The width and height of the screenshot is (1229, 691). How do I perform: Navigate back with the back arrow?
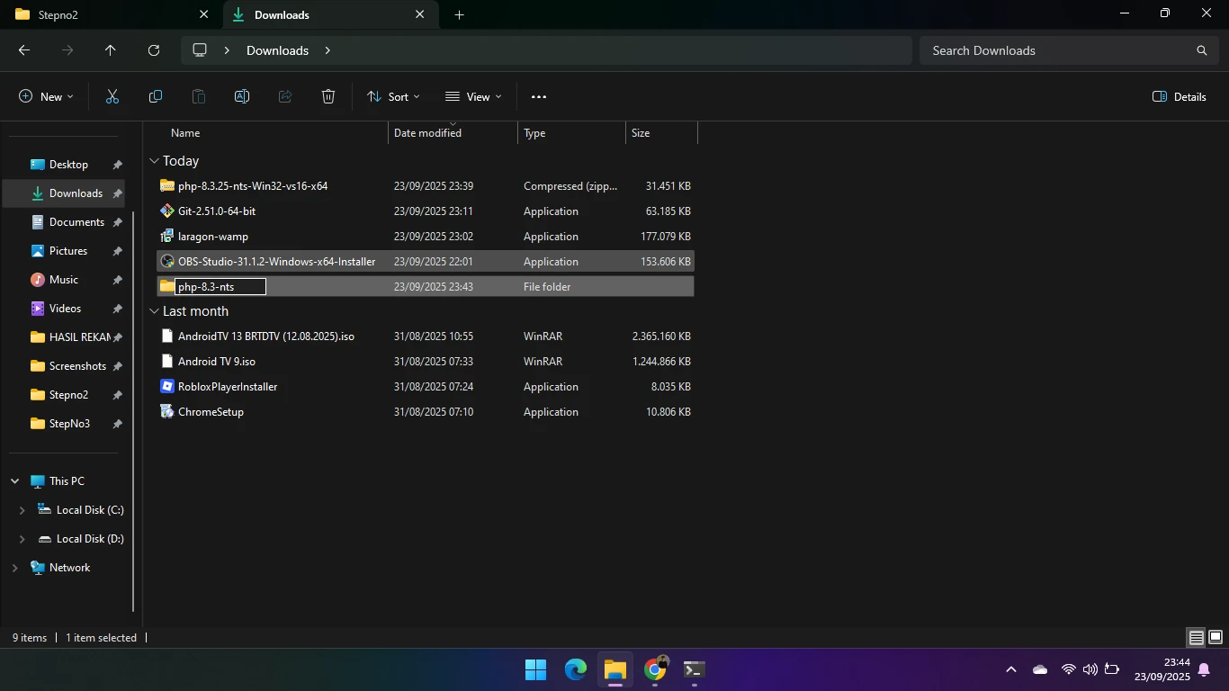[24, 50]
